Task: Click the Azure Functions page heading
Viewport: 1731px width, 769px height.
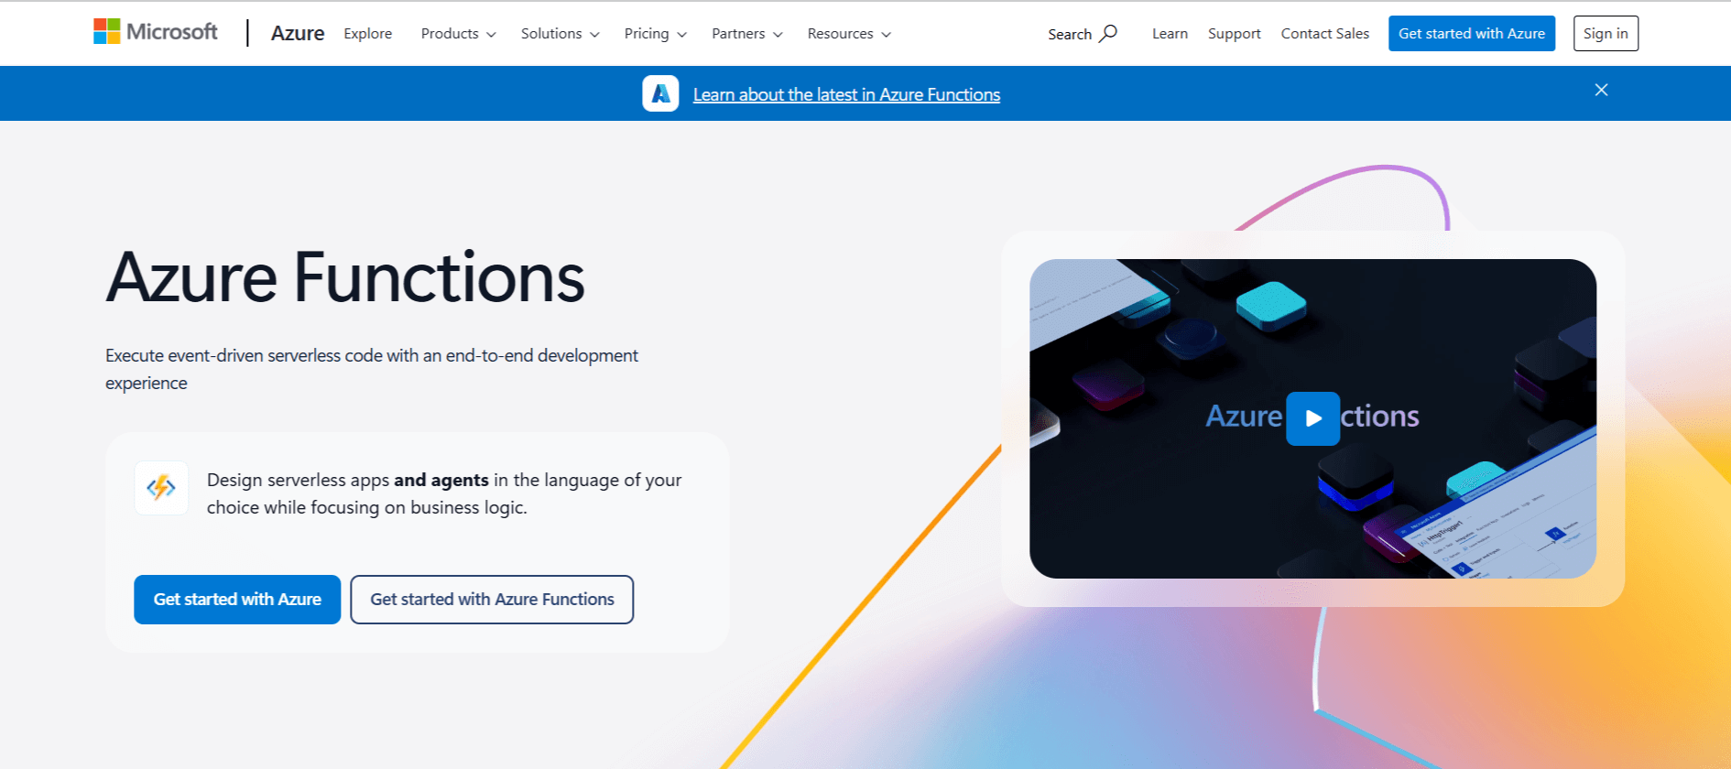Action: click(x=345, y=277)
